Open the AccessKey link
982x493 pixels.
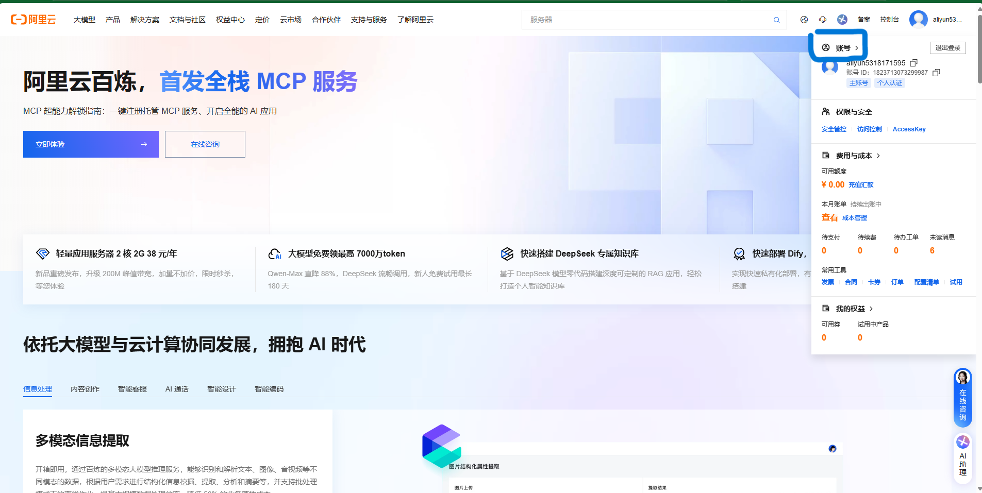pos(909,129)
